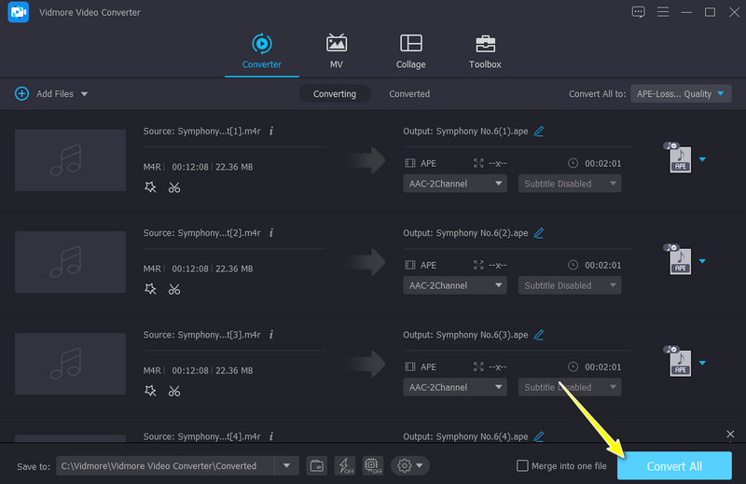
Task: Open the Collage section
Action: pyautogui.click(x=410, y=51)
